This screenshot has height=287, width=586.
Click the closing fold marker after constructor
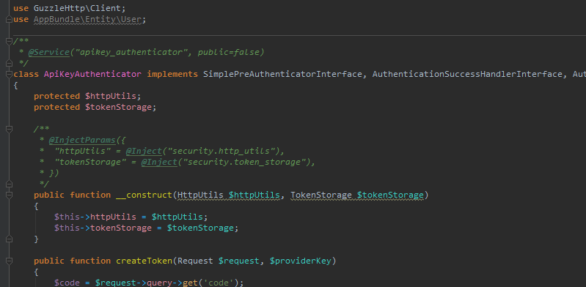[9, 239]
